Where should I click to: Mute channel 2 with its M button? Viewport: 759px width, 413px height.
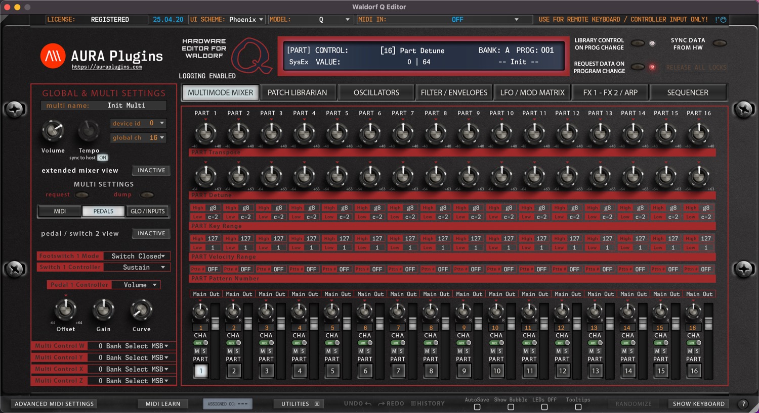point(230,351)
